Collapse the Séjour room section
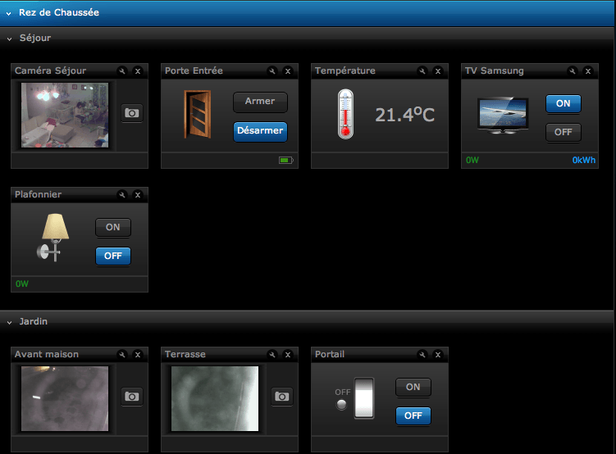This screenshot has width=616, height=454. coord(9,39)
